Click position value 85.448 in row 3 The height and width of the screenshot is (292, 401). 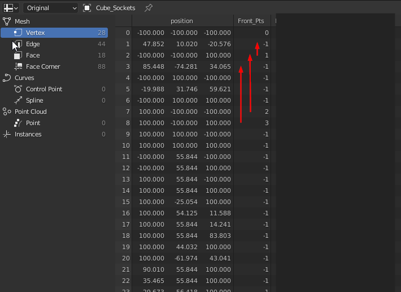(154, 67)
